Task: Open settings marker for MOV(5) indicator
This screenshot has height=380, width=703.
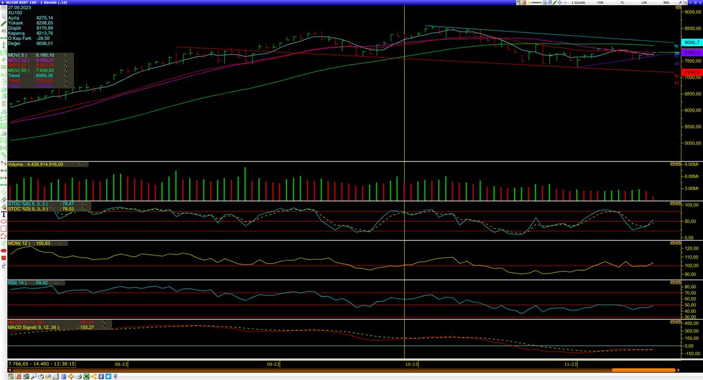Action: pyautogui.click(x=66, y=55)
